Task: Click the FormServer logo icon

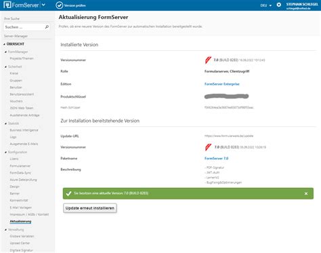Action: coord(7,5)
